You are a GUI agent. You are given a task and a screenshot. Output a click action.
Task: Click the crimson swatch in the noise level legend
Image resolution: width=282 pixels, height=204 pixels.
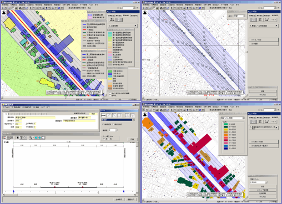(225, 140)
